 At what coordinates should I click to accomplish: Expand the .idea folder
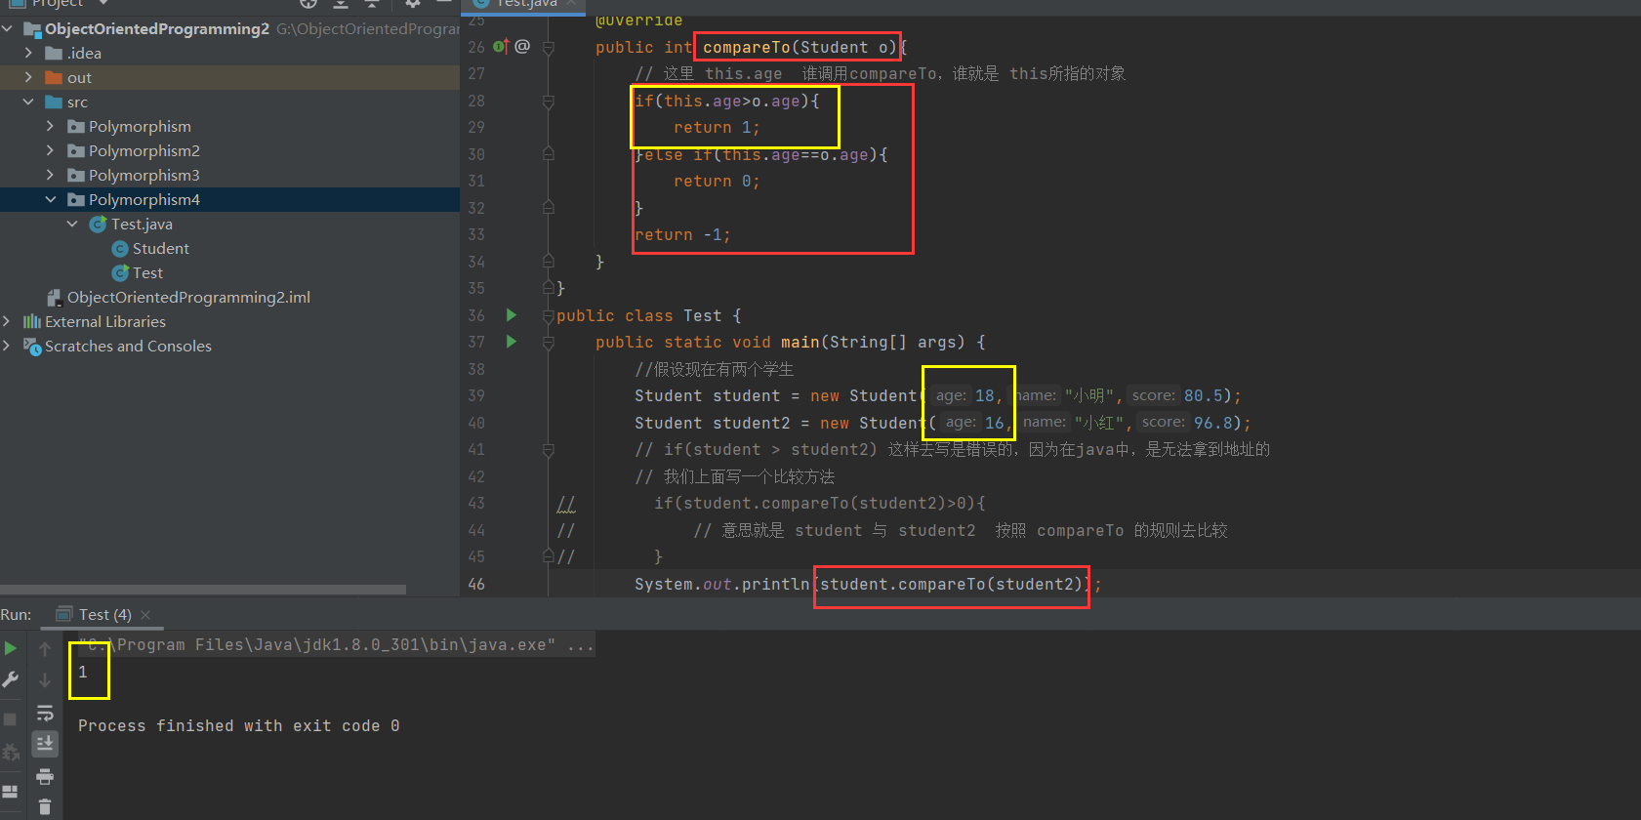pyautogui.click(x=28, y=54)
